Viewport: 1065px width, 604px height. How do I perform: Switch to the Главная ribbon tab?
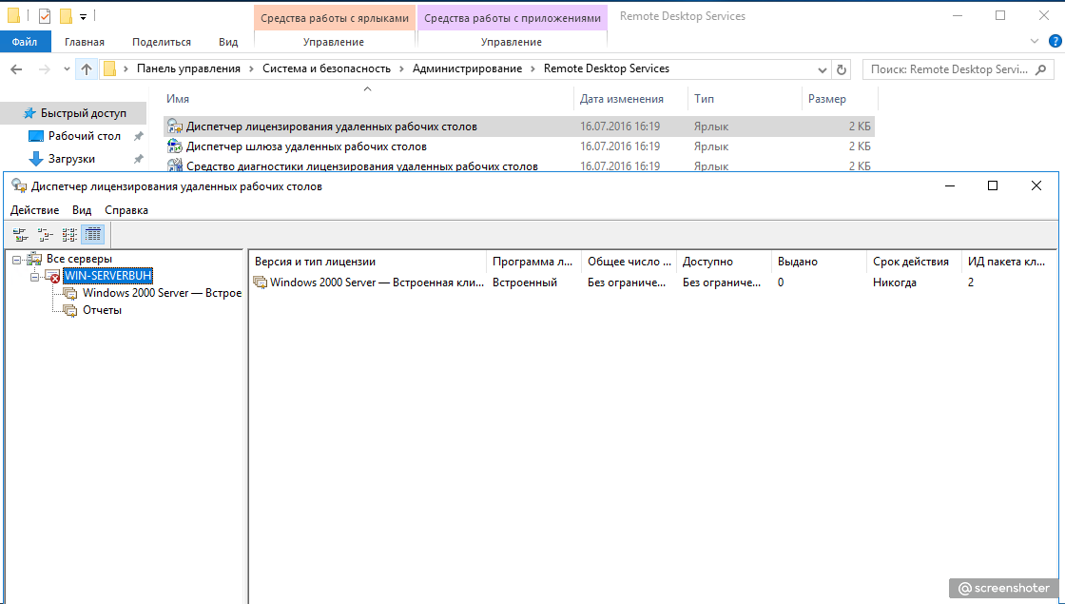(x=85, y=42)
